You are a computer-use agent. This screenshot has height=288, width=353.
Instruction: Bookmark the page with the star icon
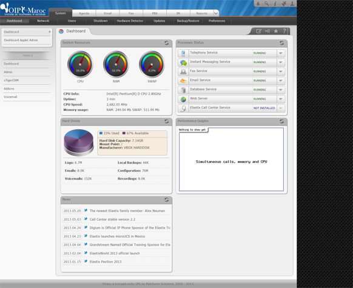(276, 31)
